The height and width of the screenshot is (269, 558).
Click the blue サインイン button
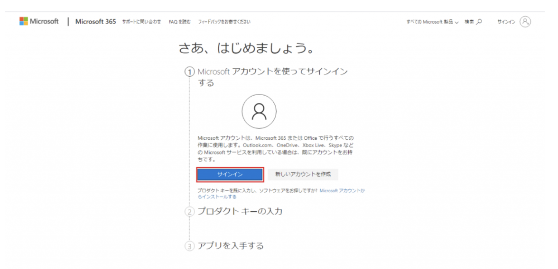click(x=230, y=174)
